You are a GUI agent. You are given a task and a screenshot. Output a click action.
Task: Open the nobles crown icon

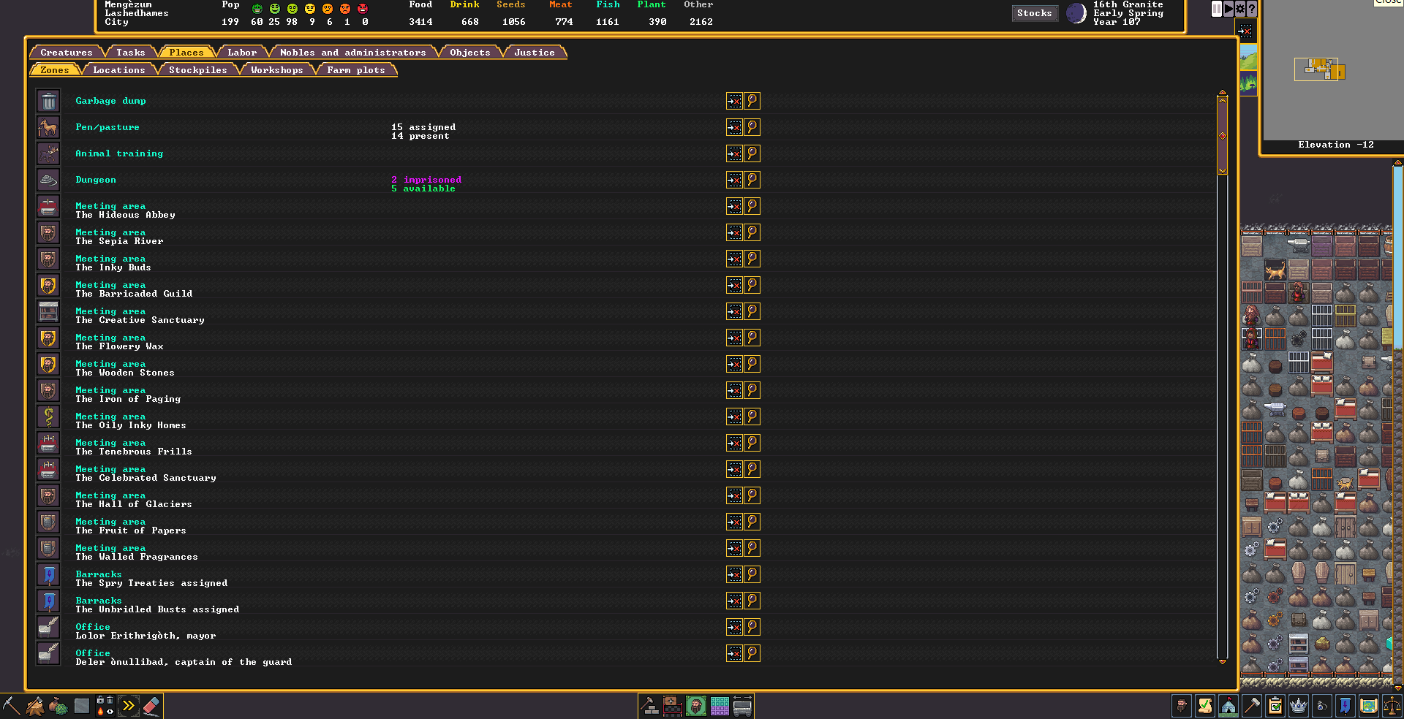pos(1299,706)
